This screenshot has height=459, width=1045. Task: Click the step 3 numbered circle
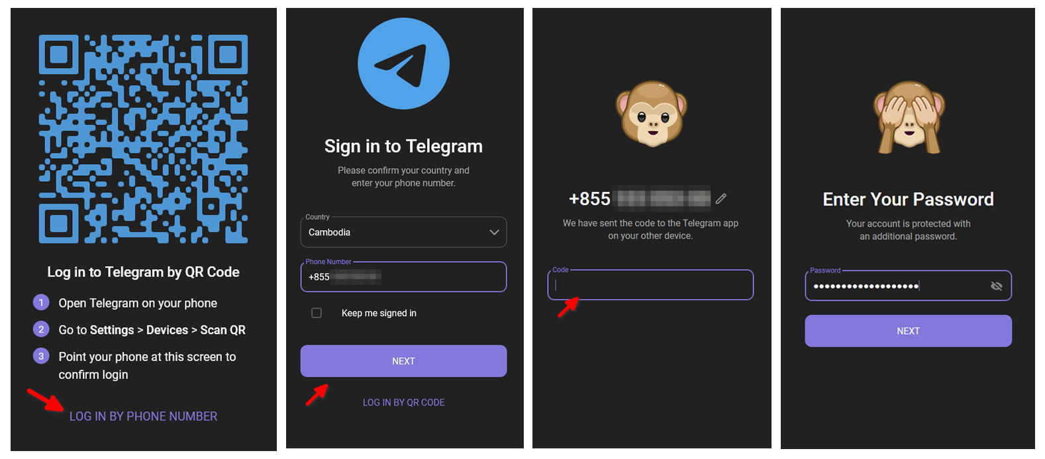tap(41, 356)
